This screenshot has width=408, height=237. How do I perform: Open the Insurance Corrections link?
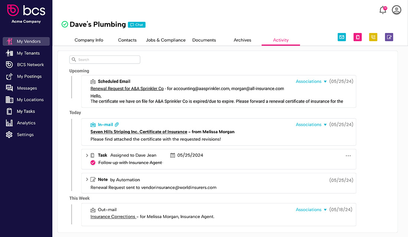pos(113,217)
